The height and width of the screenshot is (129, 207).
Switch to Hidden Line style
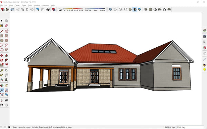[126, 10]
